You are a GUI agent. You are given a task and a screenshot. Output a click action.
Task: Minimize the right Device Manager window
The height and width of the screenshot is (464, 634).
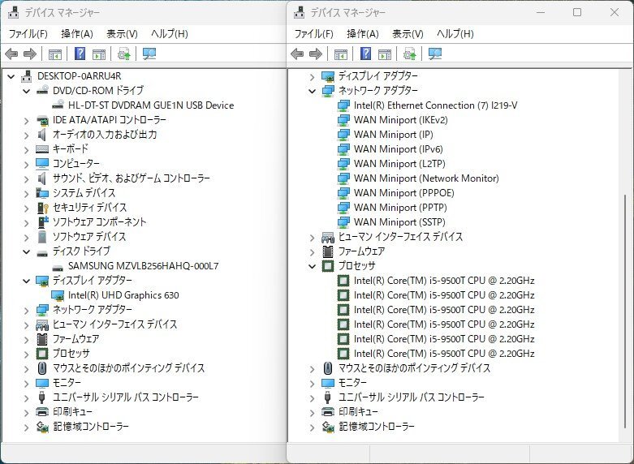click(541, 12)
